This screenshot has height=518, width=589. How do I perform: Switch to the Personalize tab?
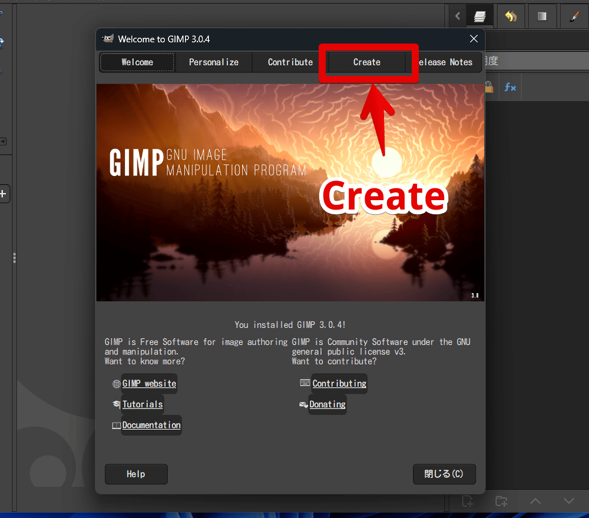(214, 62)
